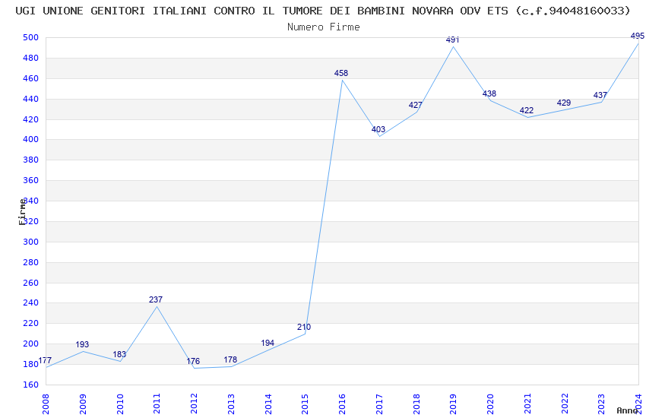Viewport: 646px width, 418px height.
Task: Select data label 495 for 2024
Action: (638, 36)
